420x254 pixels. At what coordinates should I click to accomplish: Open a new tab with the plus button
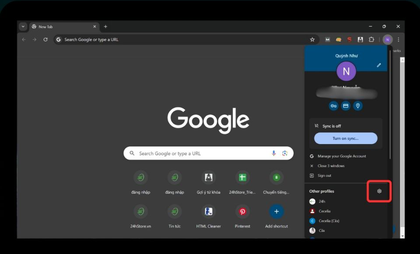(105, 27)
